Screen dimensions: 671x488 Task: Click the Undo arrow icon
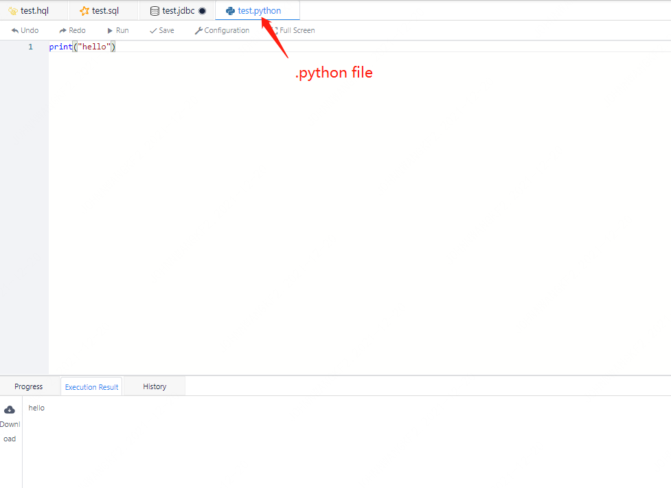14,31
